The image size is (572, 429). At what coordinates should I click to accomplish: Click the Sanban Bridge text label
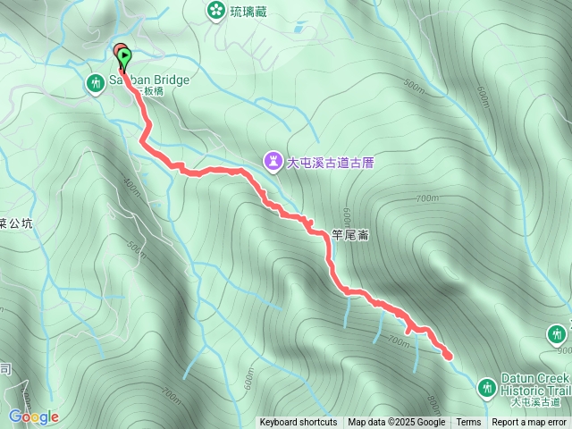pyautogui.click(x=149, y=80)
